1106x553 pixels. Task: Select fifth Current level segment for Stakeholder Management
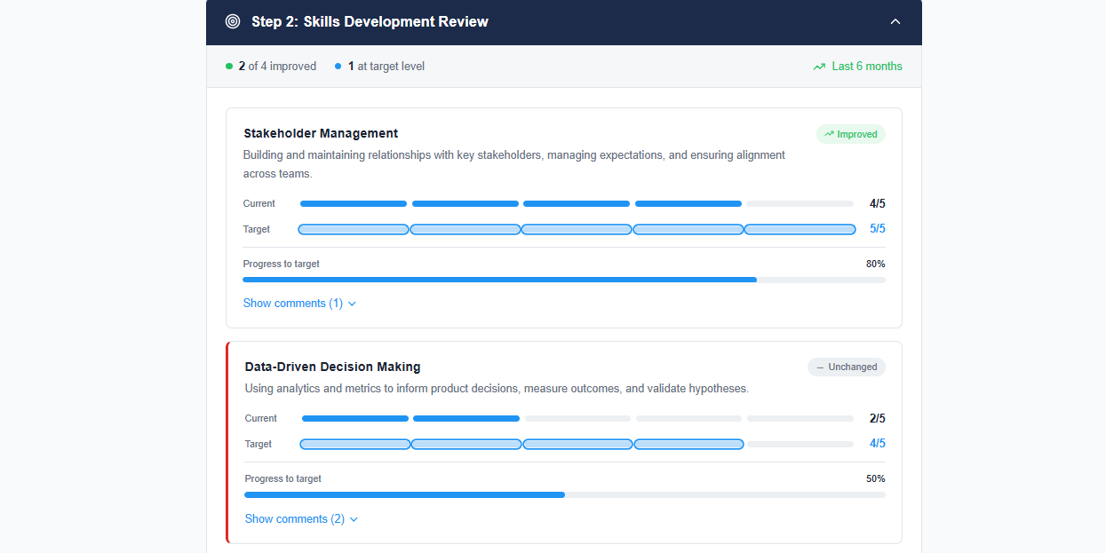pyautogui.click(x=800, y=203)
